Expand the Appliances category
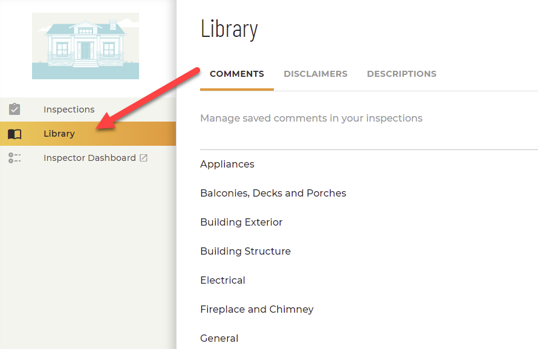Viewport: 538px width, 349px height. [x=227, y=165]
